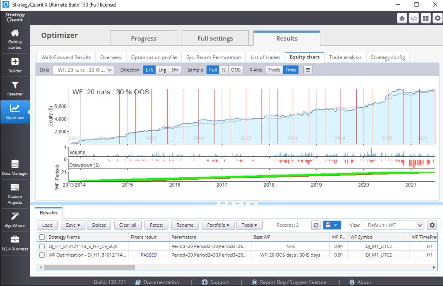Set X Axis to Trade
Image resolution: width=443 pixels, height=286 pixels.
(x=274, y=70)
